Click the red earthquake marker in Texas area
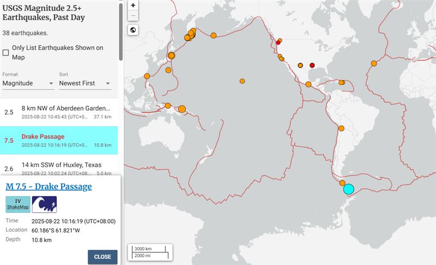The width and height of the screenshot is (436, 265). pos(312,65)
